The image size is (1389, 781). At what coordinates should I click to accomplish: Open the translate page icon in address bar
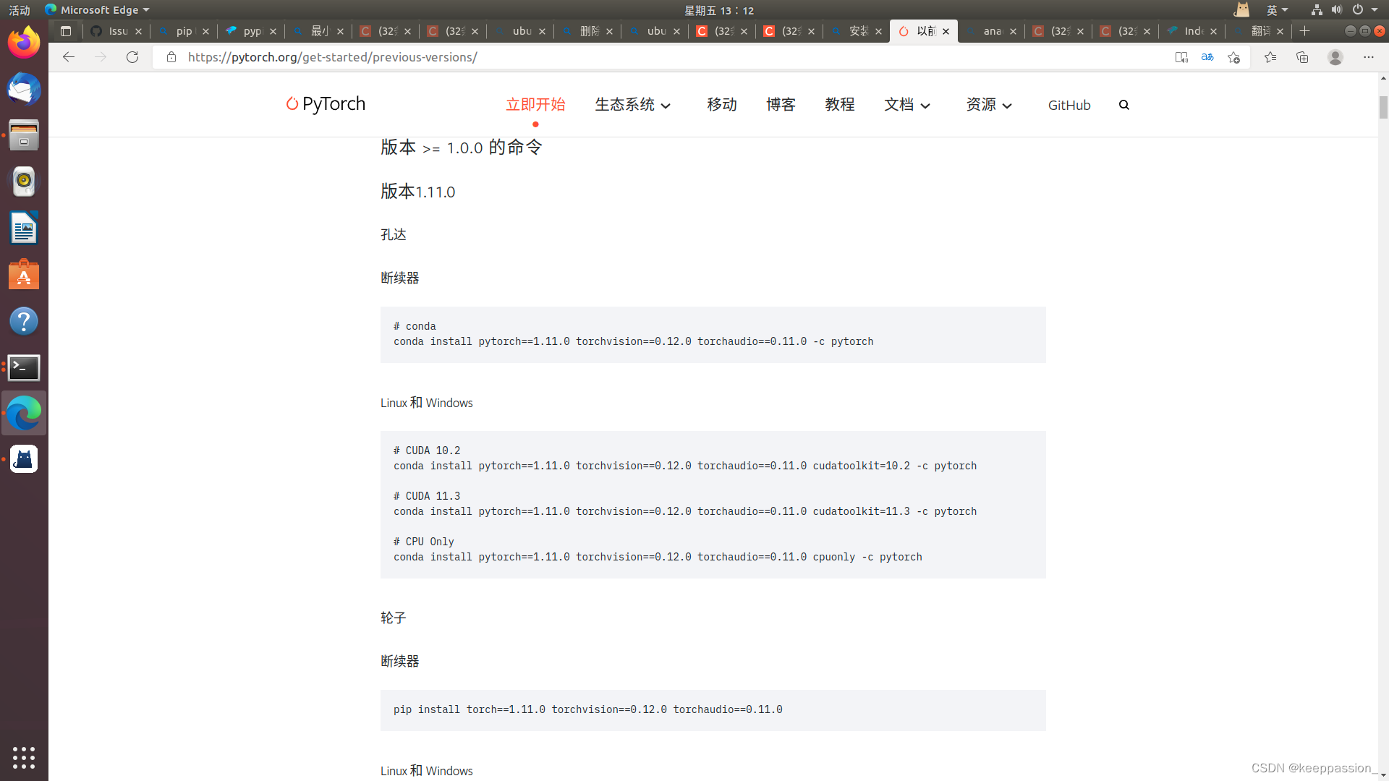[x=1207, y=57]
